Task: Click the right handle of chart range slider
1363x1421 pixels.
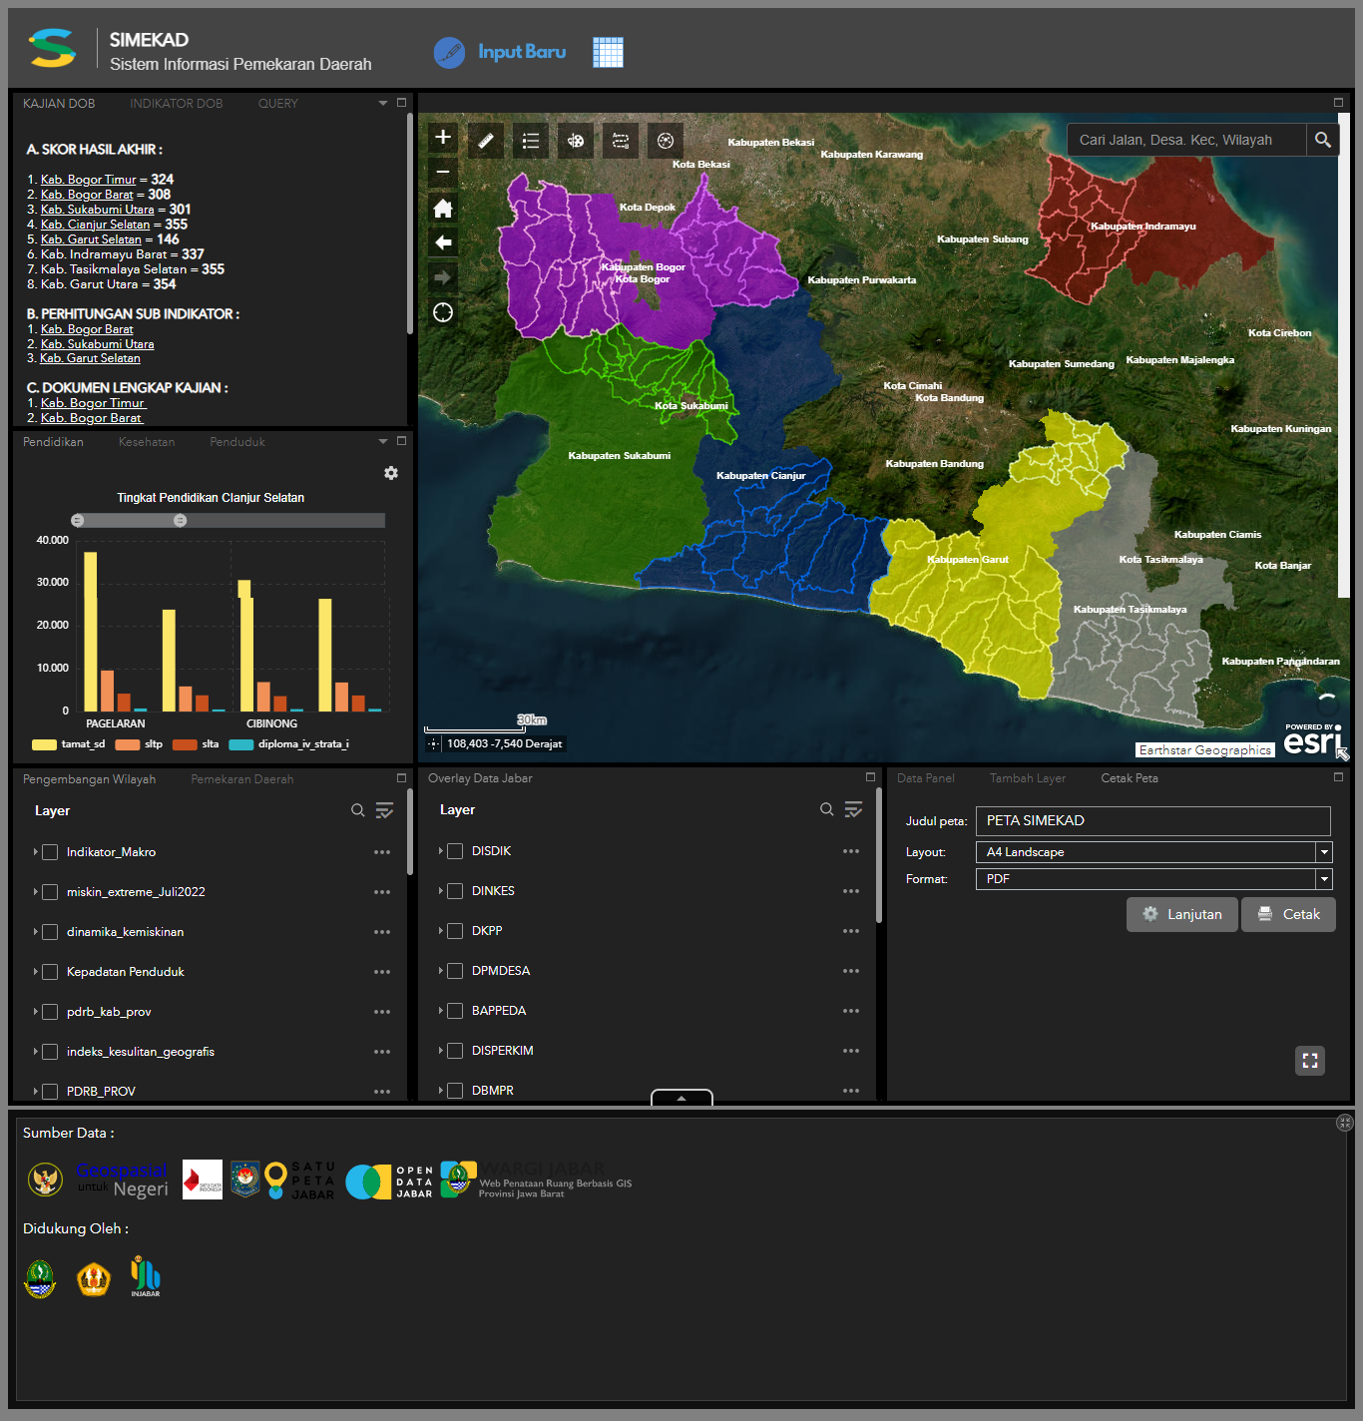Action: 181,520
